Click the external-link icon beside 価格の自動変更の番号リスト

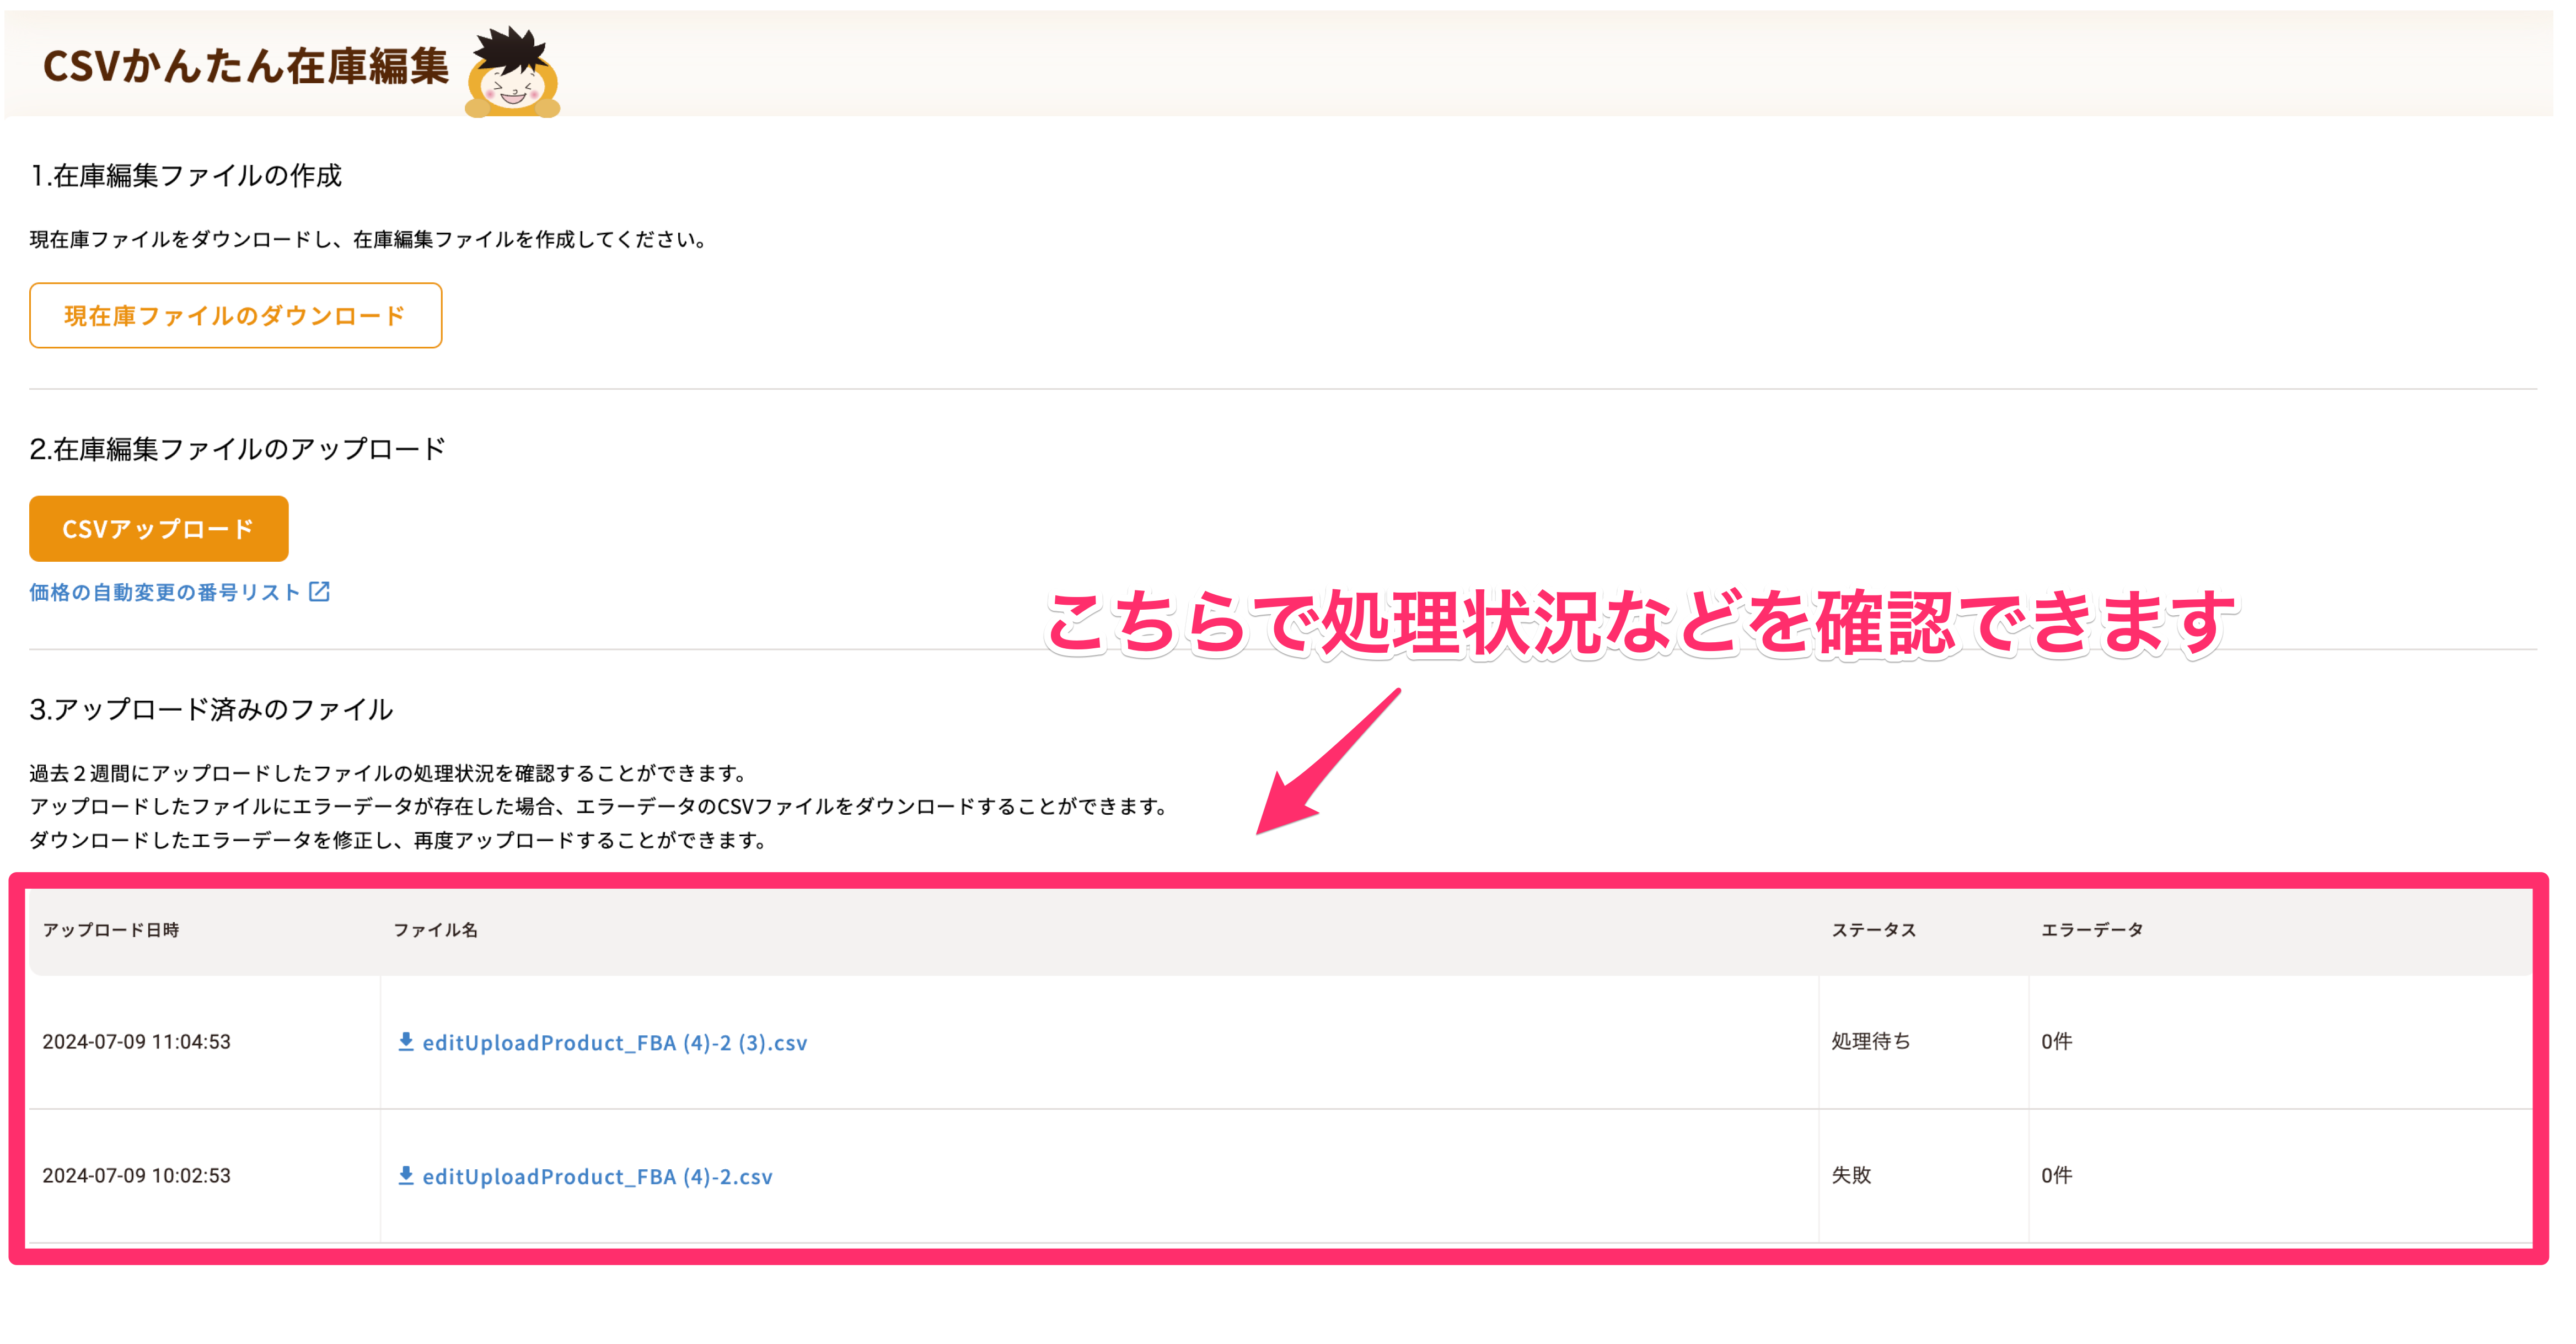320,592
